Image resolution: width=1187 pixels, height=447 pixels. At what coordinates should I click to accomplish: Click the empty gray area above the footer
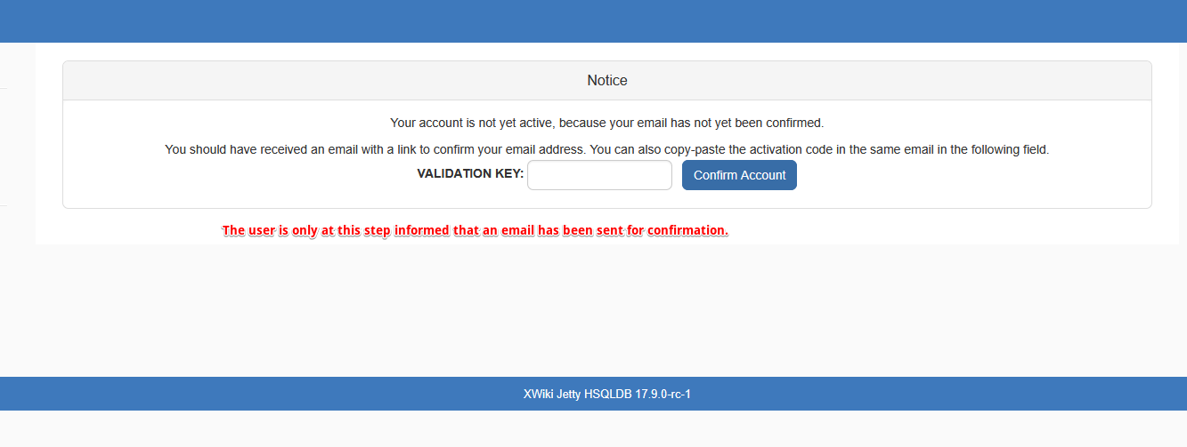(x=593, y=311)
